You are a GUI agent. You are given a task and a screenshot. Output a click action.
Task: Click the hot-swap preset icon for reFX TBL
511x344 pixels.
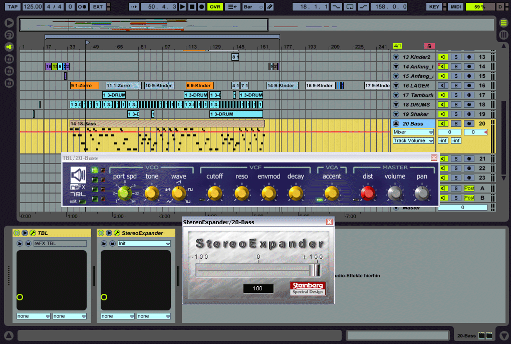[x=20, y=243]
